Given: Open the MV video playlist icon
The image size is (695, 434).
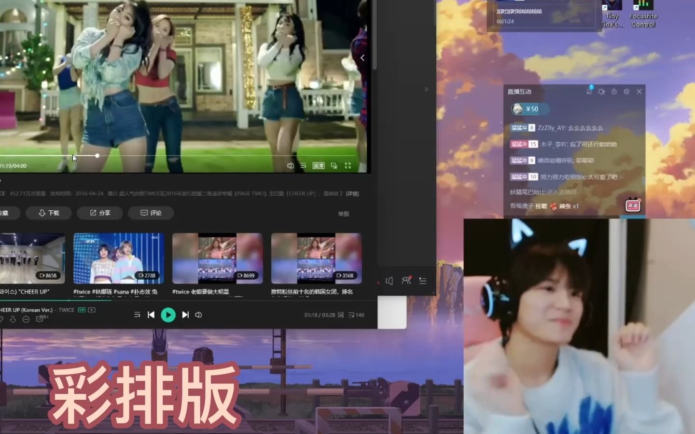Looking at the screenshot, I should pyautogui.click(x=303, y=165).
